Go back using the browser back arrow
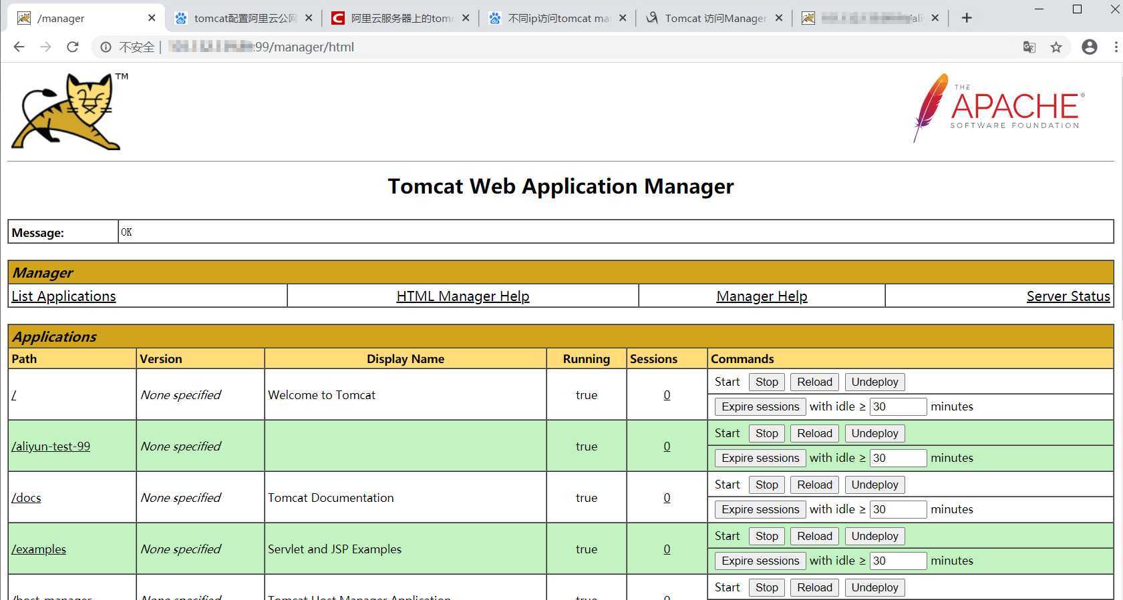This screenshot has height=600, width=1123. [19, 47]
